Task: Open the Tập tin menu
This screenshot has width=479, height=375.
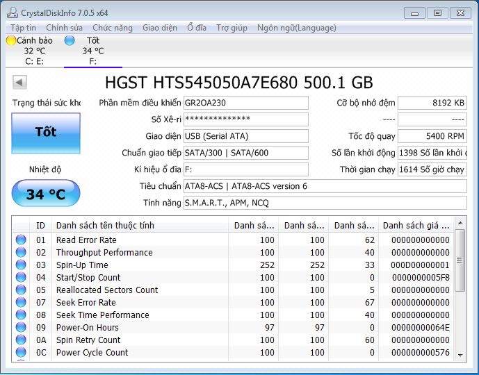Action: 23,28
